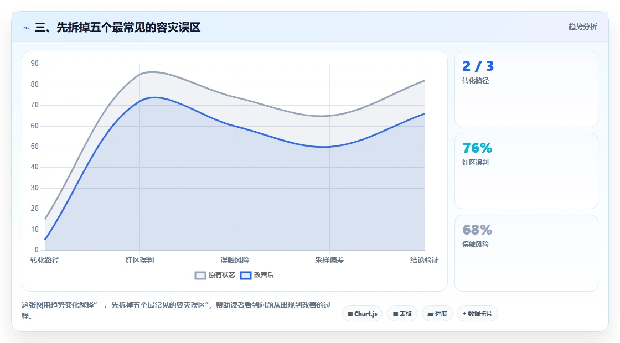Toggle the 原有状态 legend swatch

coord(200,276)
